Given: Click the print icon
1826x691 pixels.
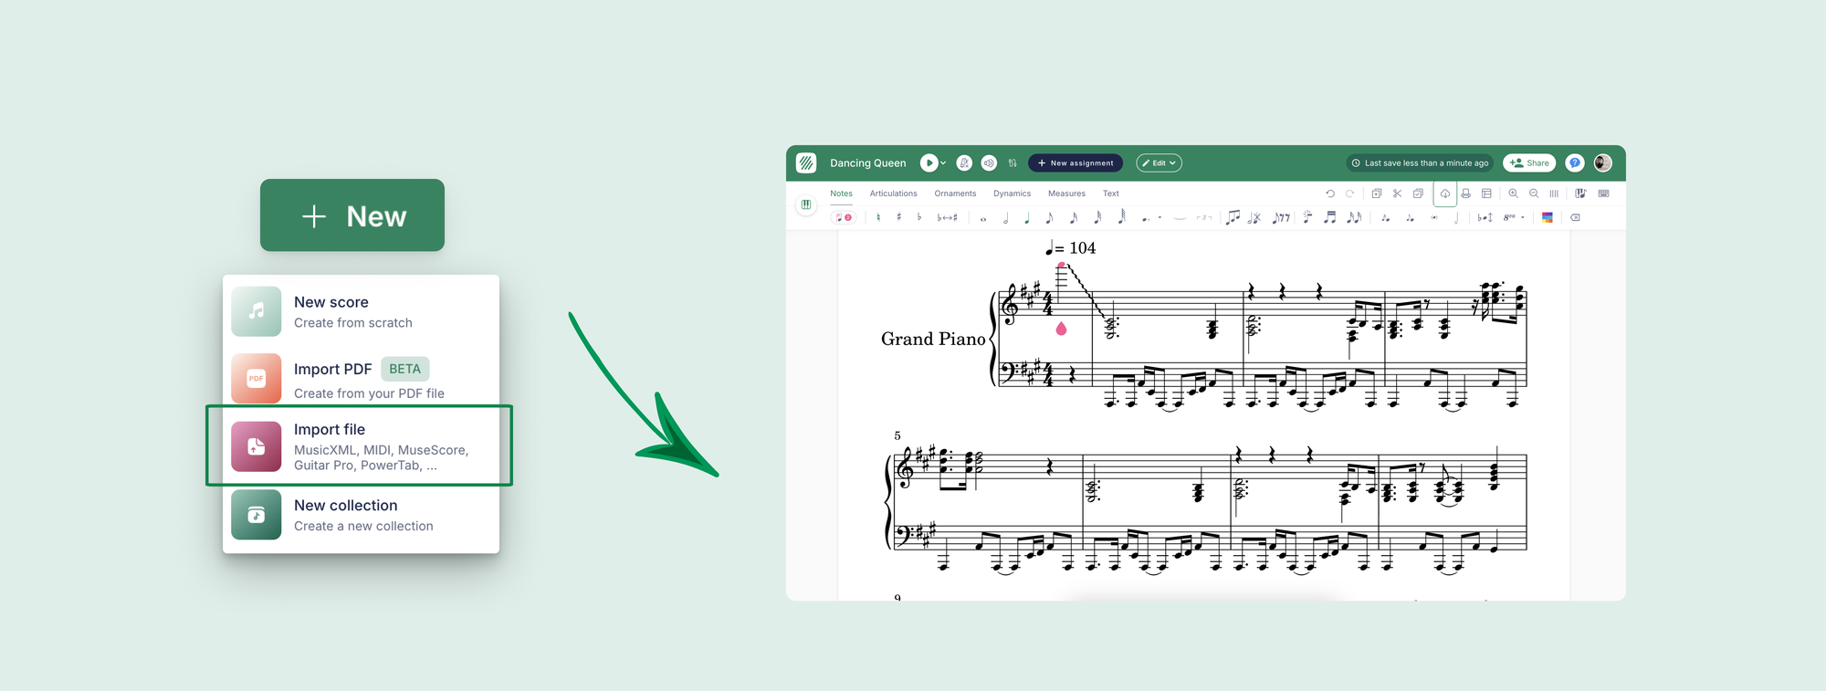Looking at the screenshot, I should tap(1465, 194).
